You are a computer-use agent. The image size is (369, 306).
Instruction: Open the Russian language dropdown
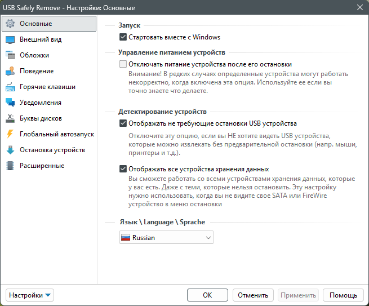166,238
